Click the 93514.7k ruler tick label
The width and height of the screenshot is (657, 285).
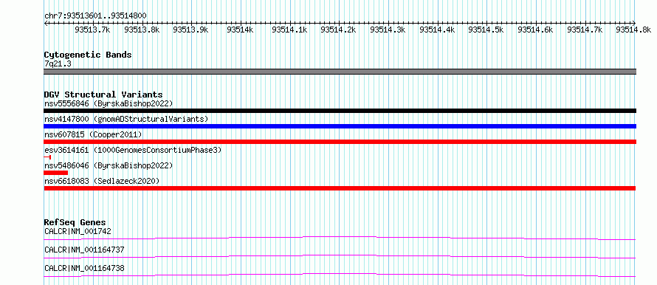coord(585,30)
